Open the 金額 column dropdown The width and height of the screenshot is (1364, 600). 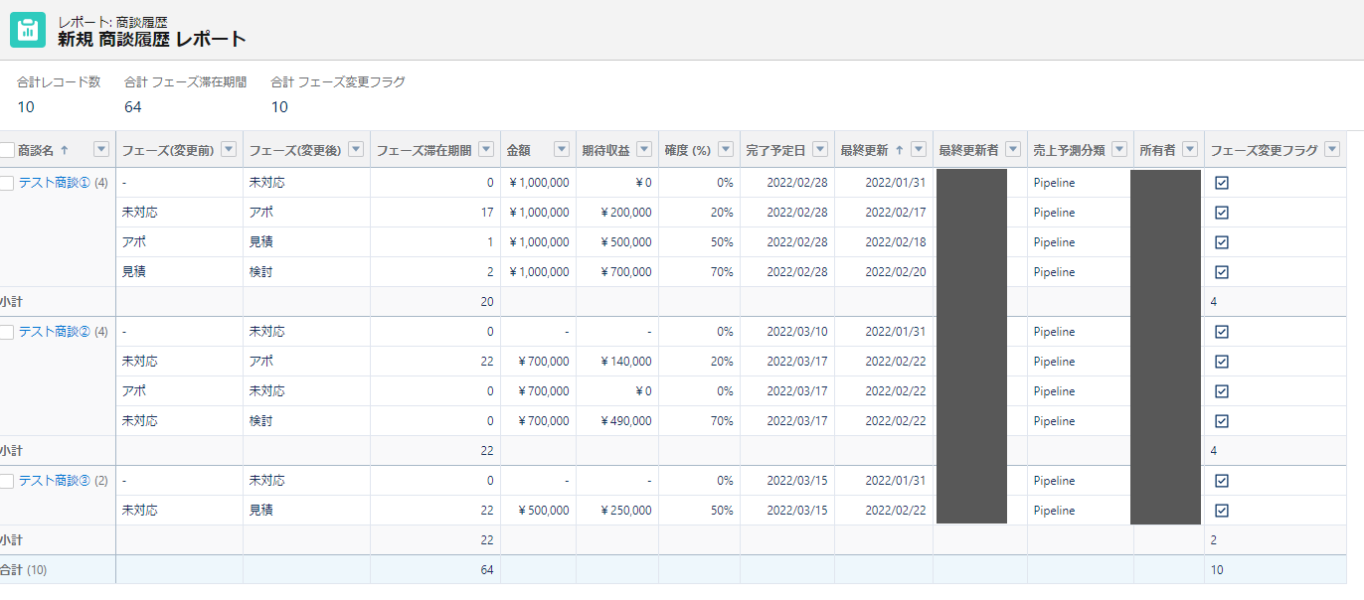point(562,150)
